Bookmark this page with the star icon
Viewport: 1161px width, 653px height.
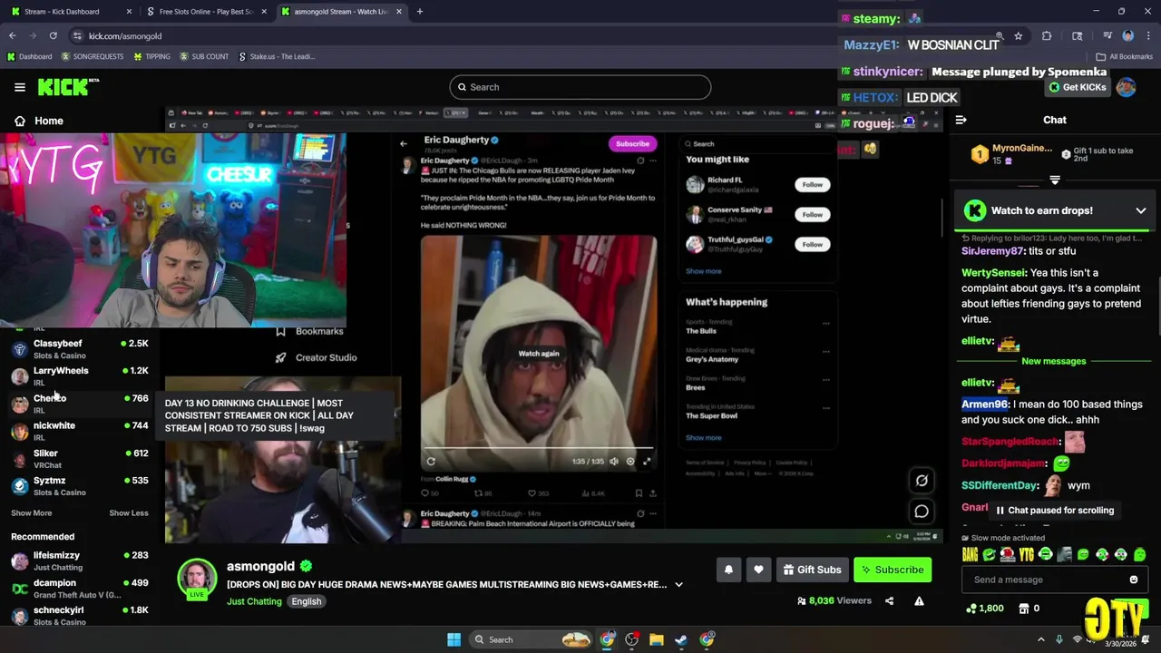pyautogui.click(x=1019, y=36)
